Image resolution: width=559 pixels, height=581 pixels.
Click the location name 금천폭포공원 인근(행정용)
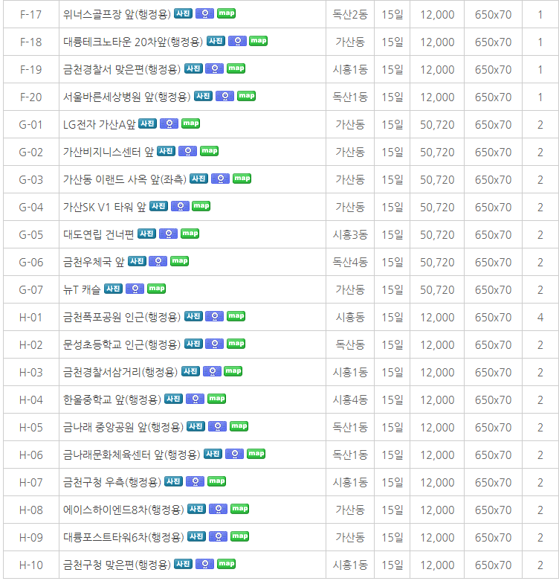pos(122,318)
